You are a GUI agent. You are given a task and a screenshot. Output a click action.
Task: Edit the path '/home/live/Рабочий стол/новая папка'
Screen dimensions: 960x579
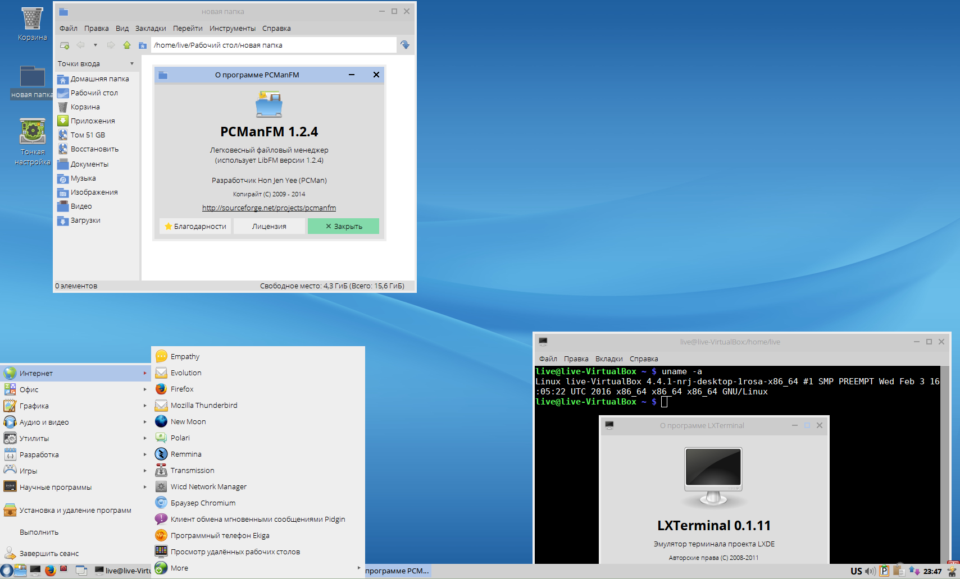274,45
